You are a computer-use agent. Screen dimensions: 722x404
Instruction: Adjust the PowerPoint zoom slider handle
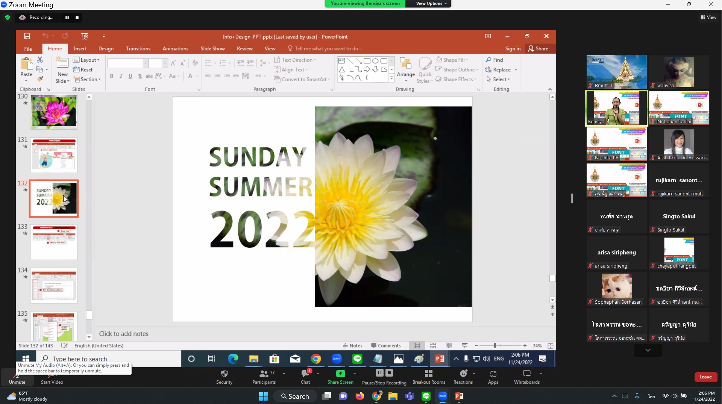pyautogui.click(x=495, y=346)
